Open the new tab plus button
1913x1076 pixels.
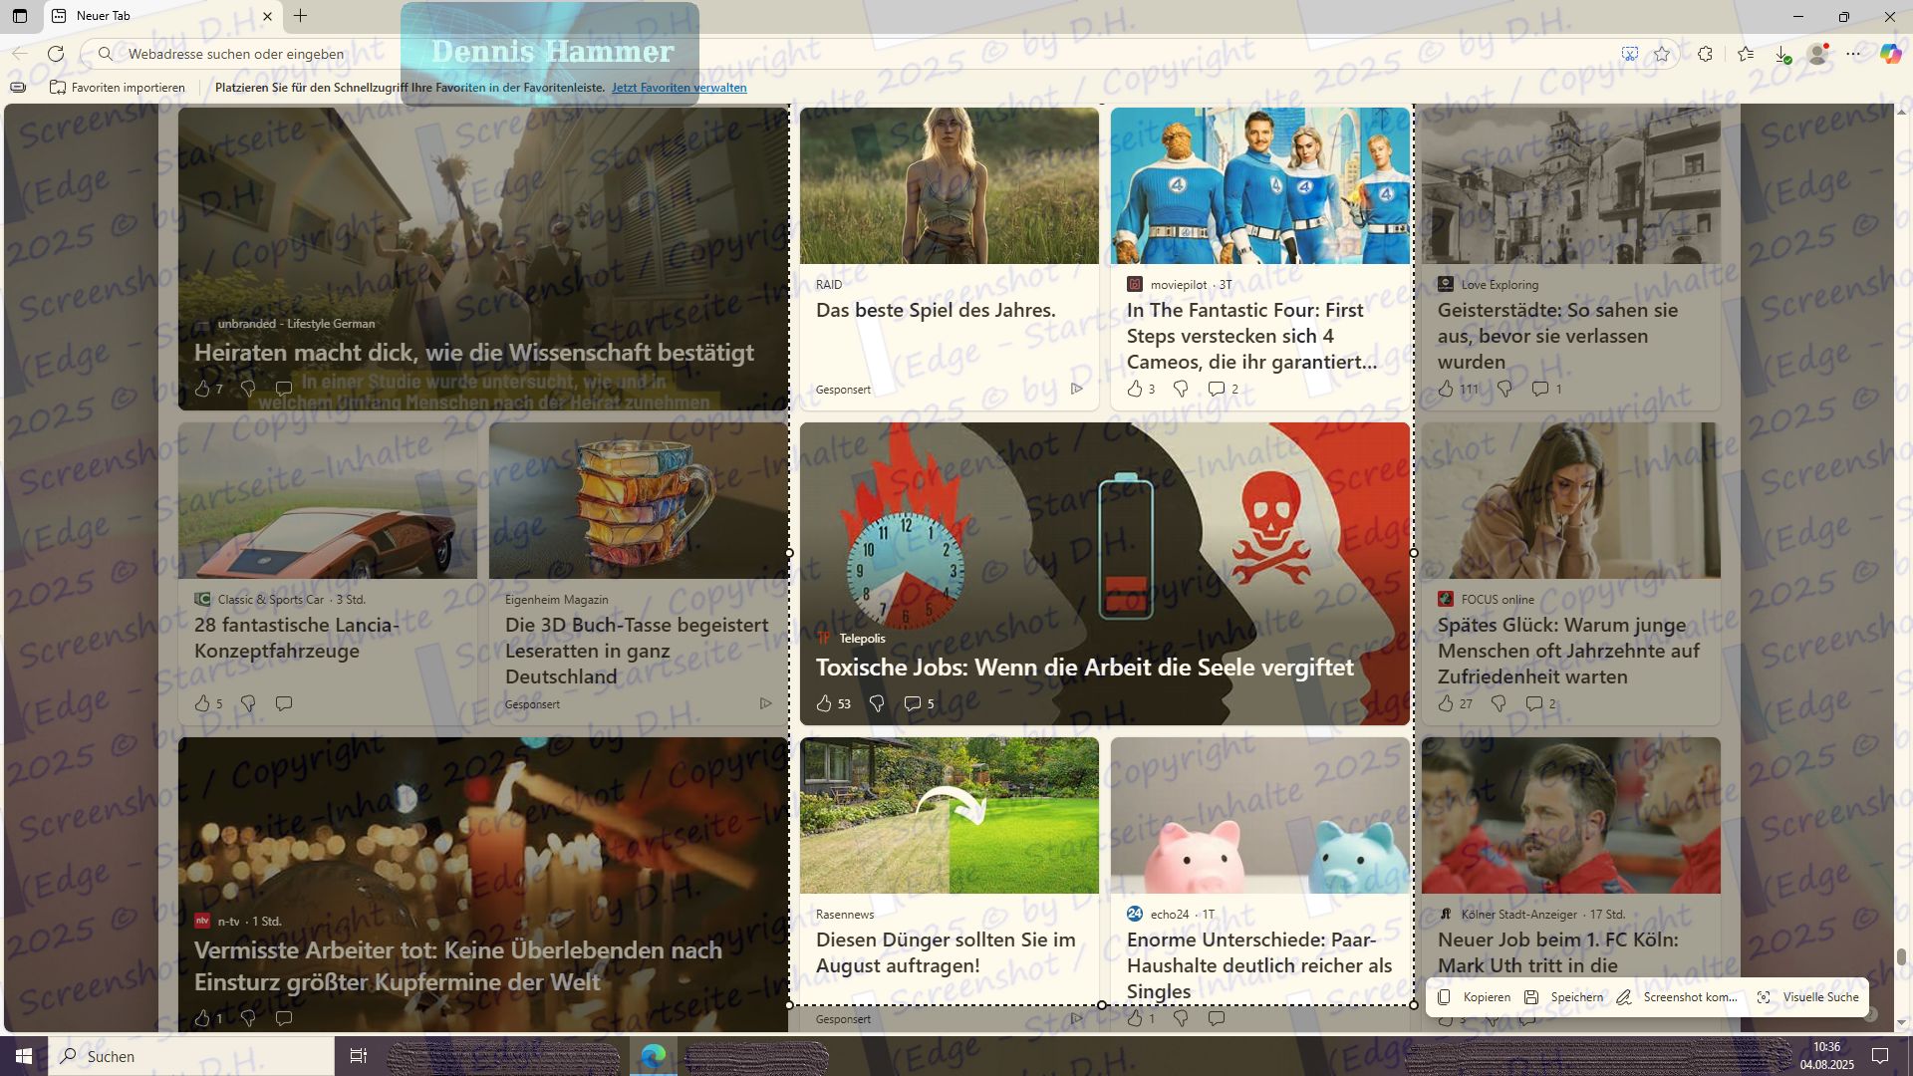coord(300,16)
